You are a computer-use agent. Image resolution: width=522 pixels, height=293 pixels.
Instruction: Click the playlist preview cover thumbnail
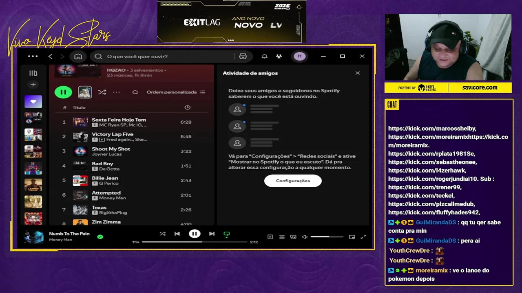[x=85, y=92]
